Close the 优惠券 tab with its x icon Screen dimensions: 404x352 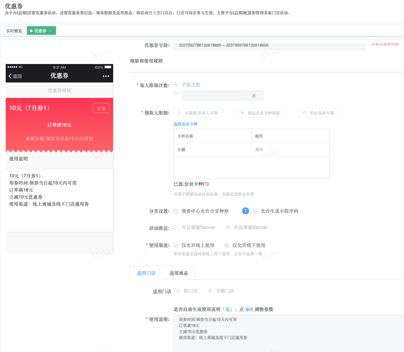[50, 31]
